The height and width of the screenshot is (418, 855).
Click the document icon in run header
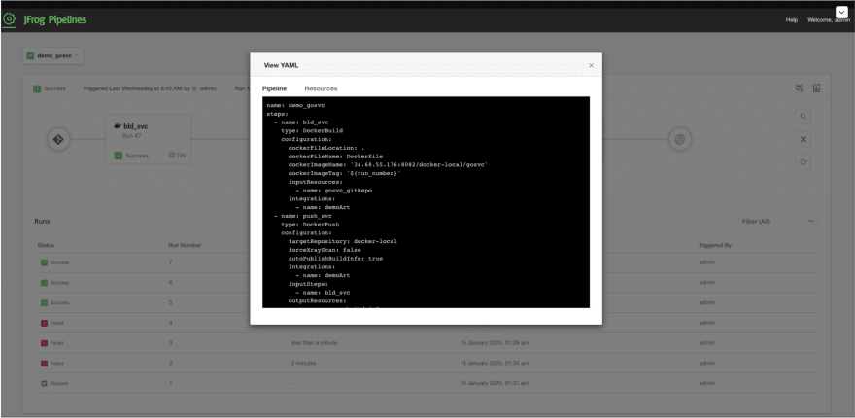817,88
